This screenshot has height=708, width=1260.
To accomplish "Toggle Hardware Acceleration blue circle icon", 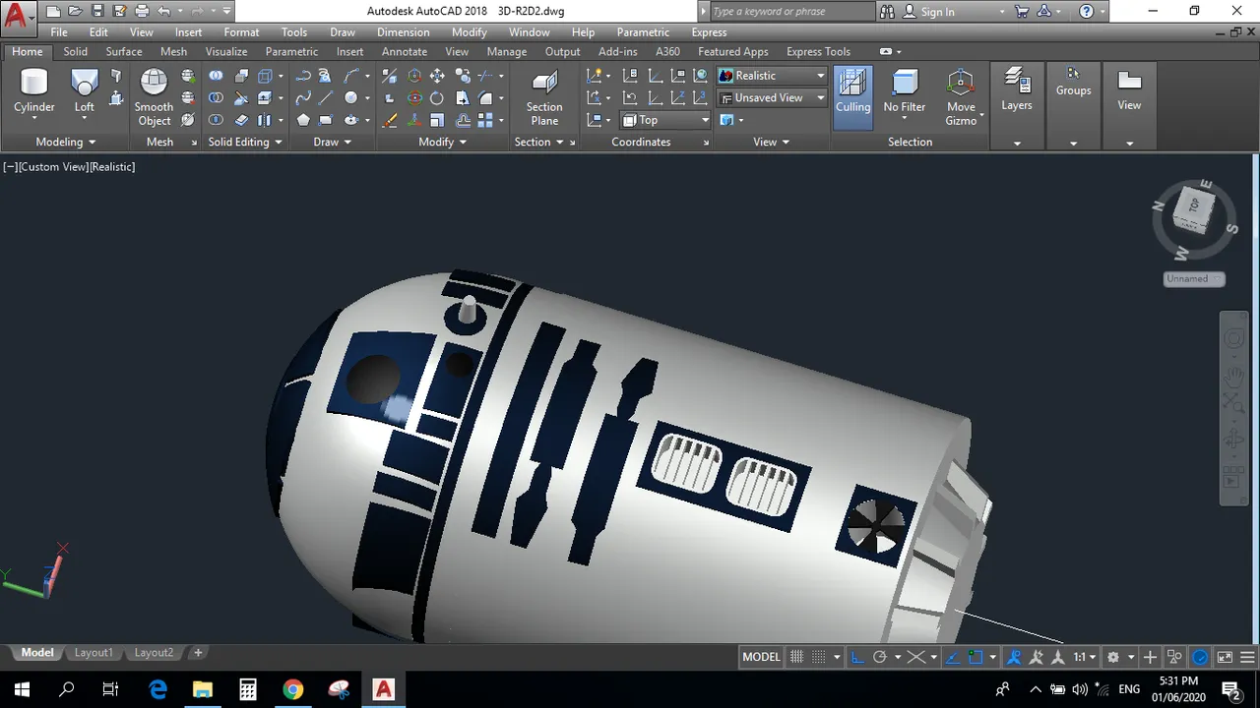I will point(1201,657).
